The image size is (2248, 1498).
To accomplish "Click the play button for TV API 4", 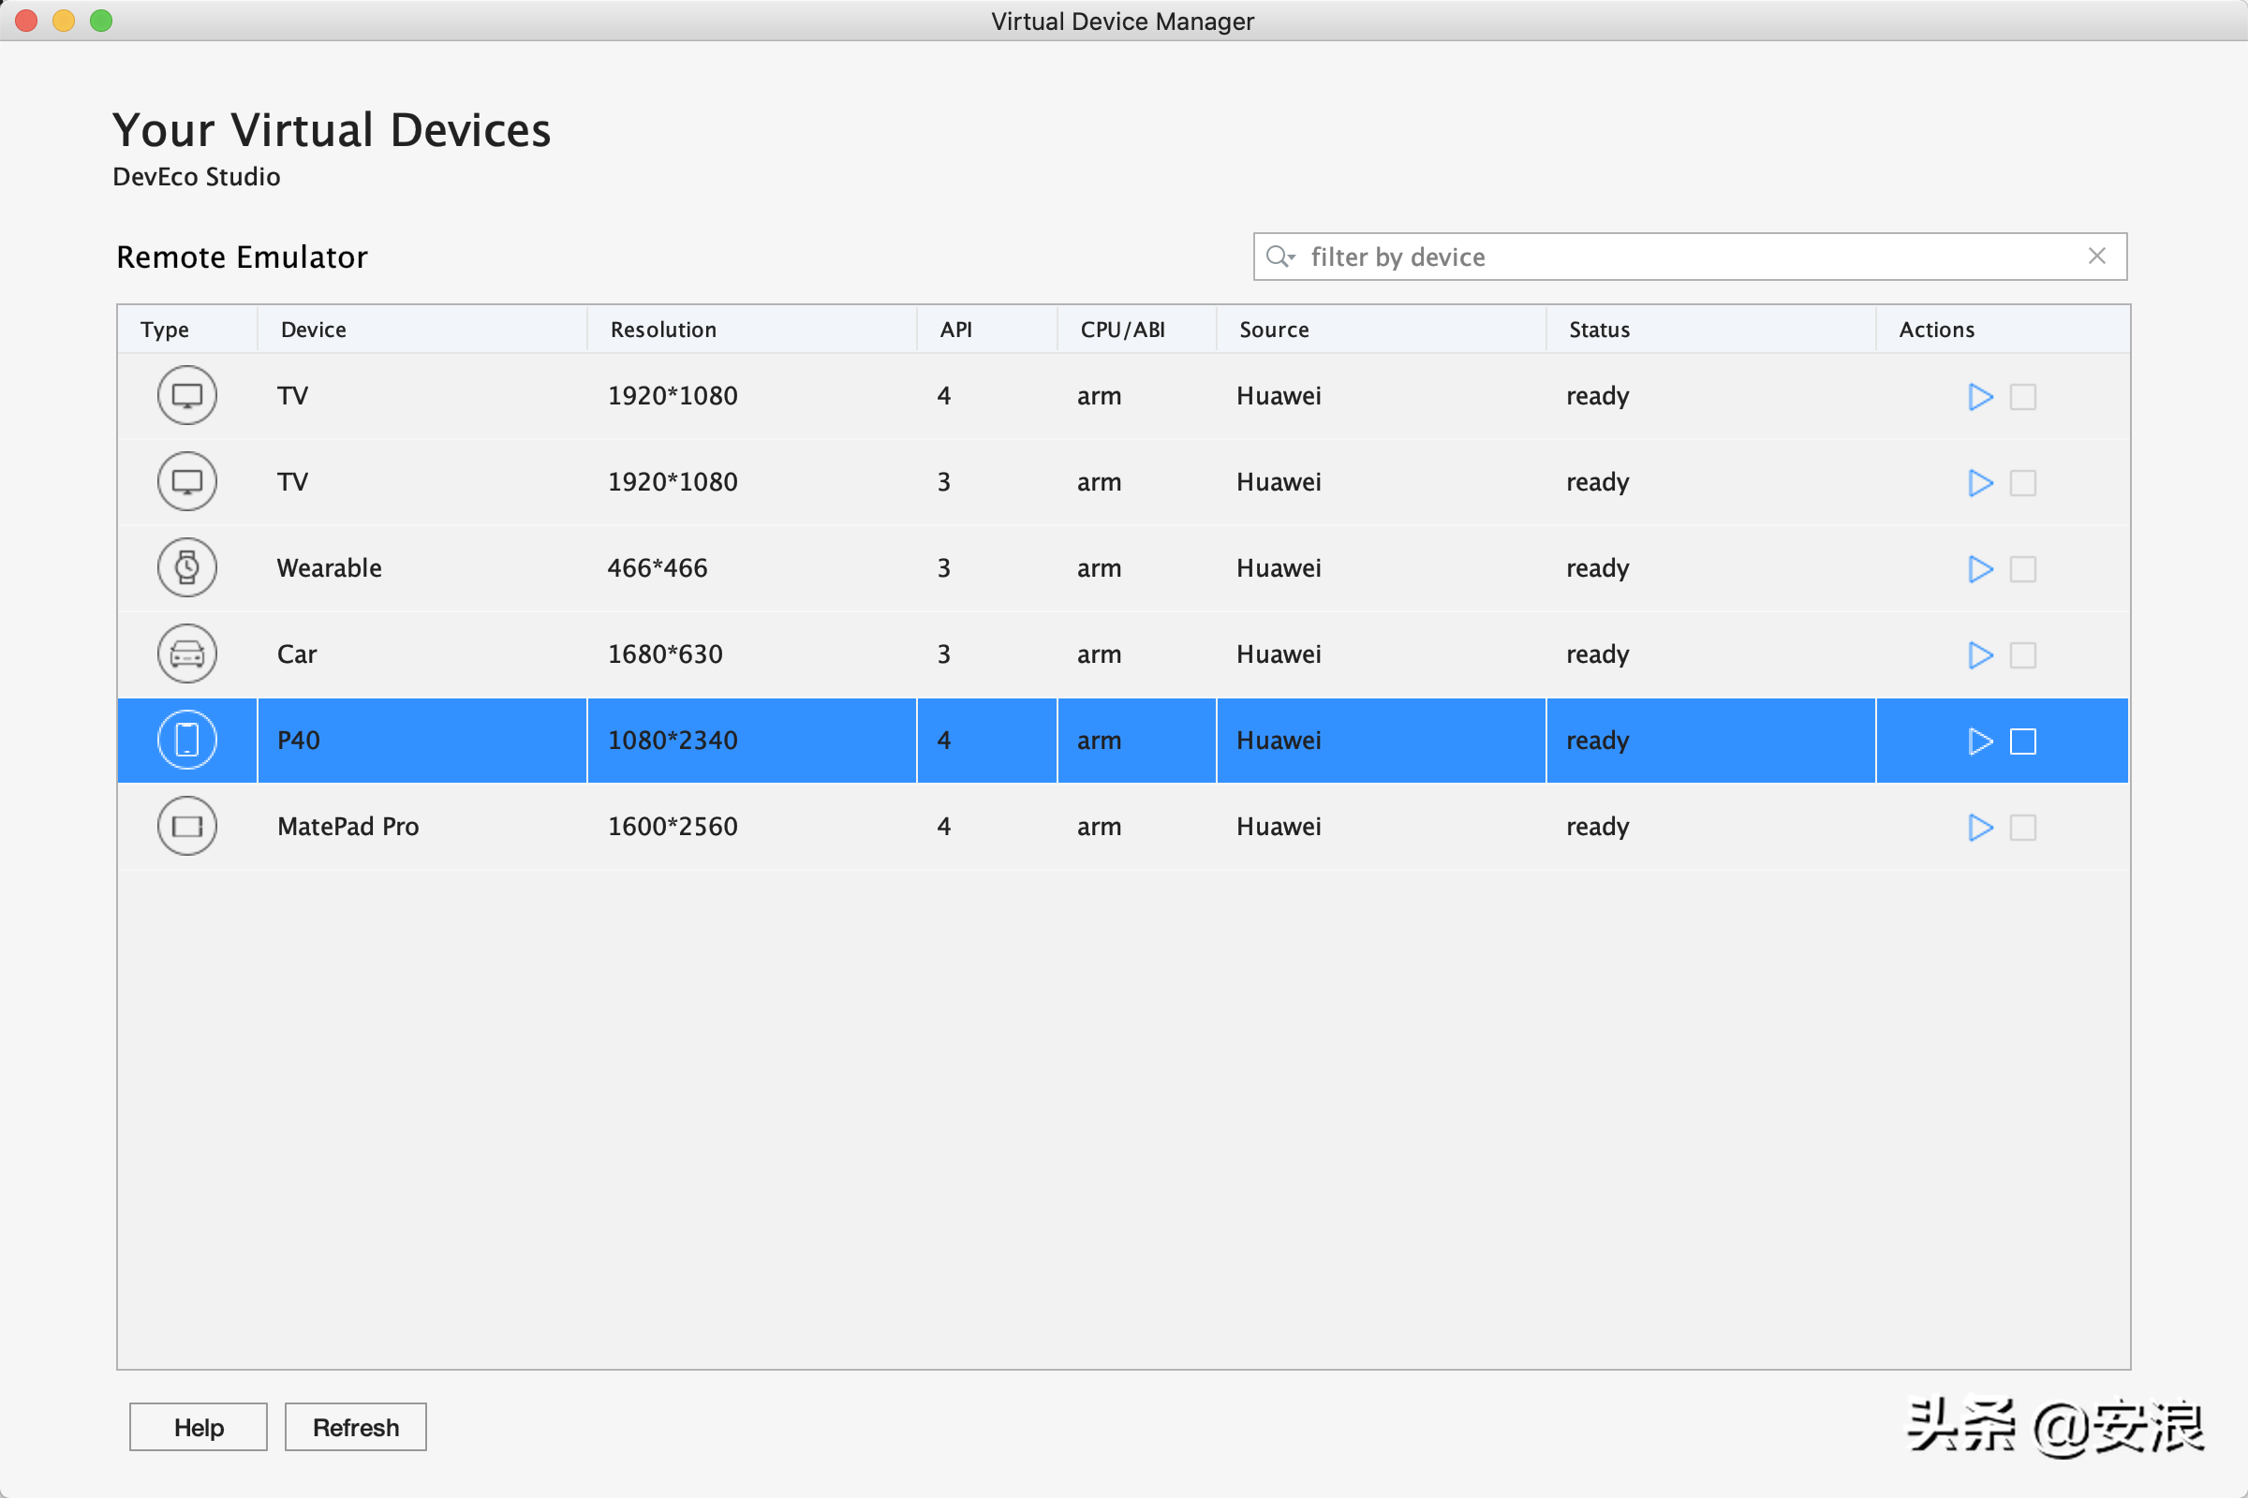I will [x=1978, y=396].
